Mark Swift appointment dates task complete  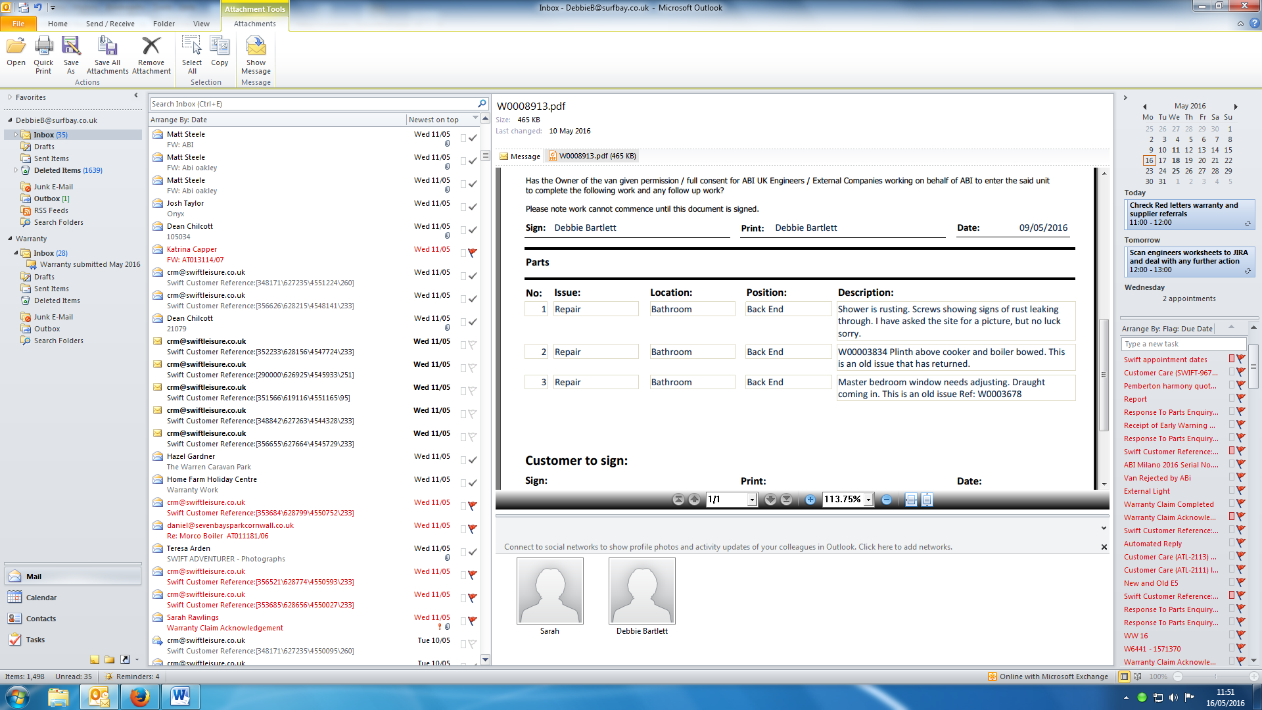pos(1240,359)
